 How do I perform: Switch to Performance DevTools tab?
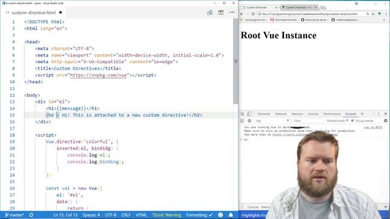[331, 114]
